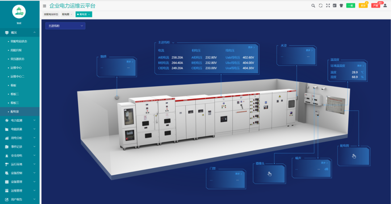
Task: Open the 主进线柜 chevron in the data panel title
Action: 173,43
